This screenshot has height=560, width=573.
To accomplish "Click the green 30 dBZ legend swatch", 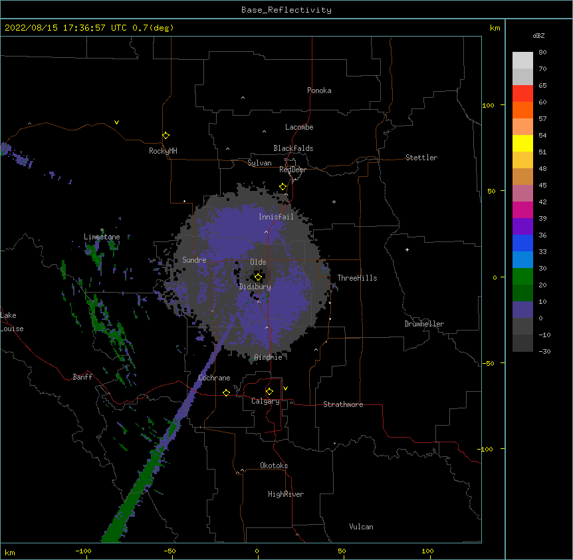I will click(x=522, y=277).
